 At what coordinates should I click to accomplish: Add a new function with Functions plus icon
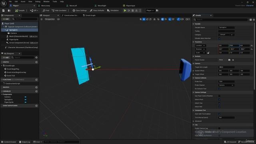point(36,80)
